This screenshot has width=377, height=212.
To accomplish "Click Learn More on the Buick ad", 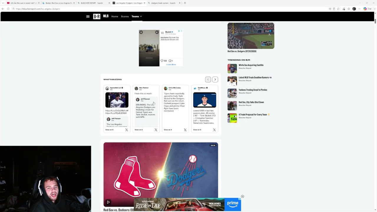I will pos(171,64).
